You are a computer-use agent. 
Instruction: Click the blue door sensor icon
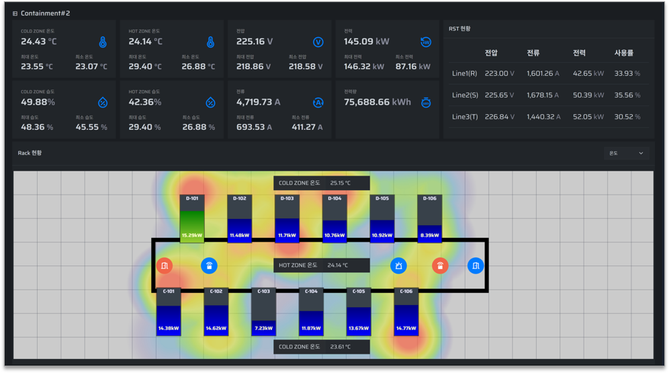click(x=476, y=265)
